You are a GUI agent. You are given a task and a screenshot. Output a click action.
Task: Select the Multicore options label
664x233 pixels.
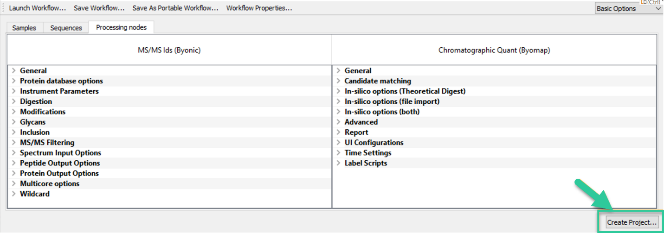point(50,184)
